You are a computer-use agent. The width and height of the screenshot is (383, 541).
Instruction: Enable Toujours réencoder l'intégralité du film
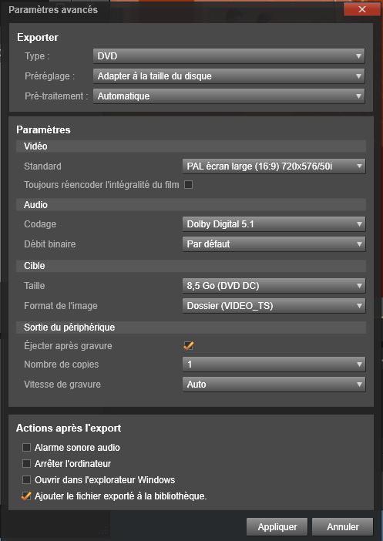188,185
